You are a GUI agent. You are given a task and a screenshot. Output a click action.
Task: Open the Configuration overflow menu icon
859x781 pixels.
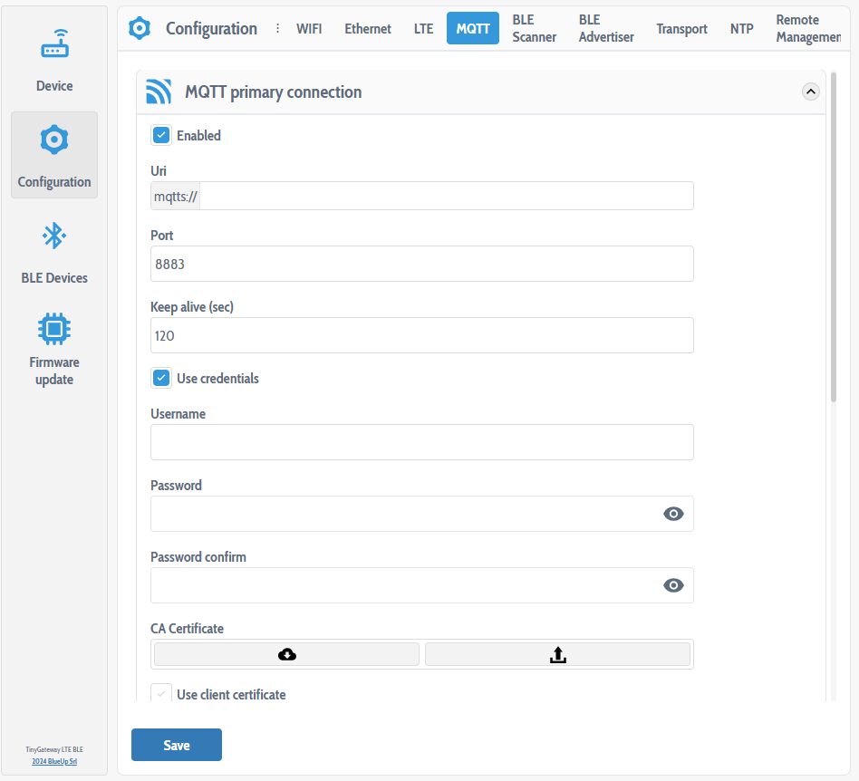[x=276, y=28]
